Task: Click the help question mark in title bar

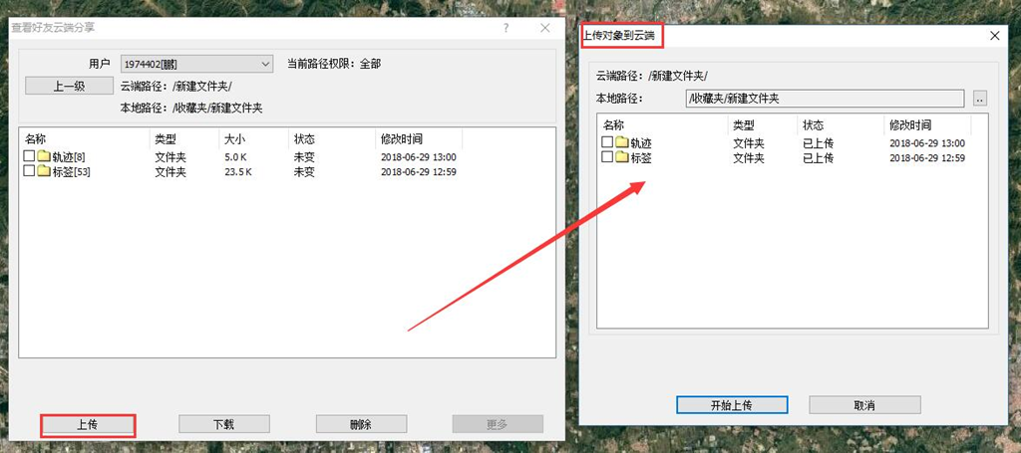Action: tap(508, 27)
